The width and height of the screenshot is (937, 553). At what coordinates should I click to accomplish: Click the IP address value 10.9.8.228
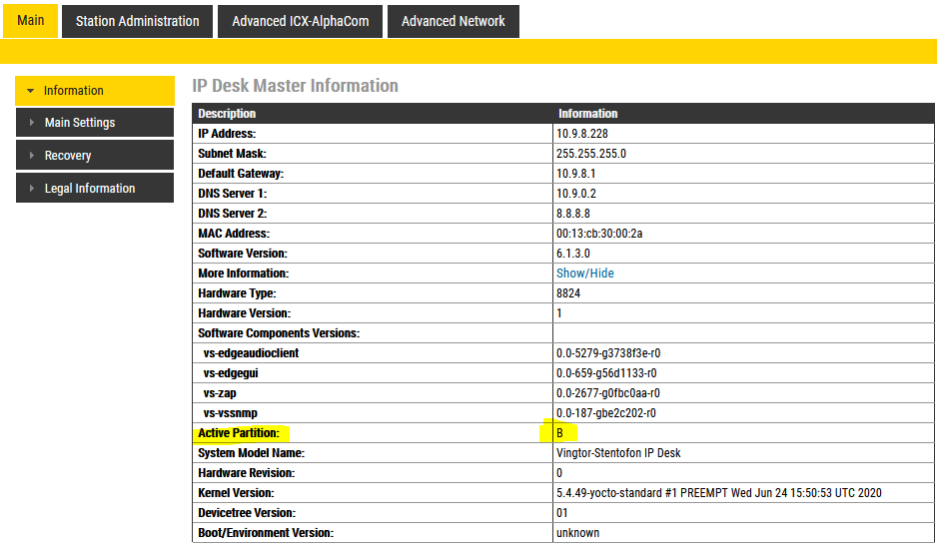(581, 134)
